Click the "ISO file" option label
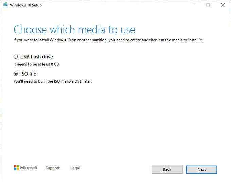Viewport: 231px width, 182px height. click(28, 74)
